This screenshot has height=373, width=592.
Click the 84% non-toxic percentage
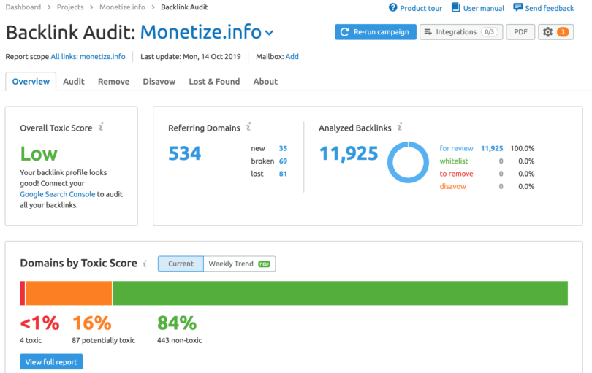177,323
